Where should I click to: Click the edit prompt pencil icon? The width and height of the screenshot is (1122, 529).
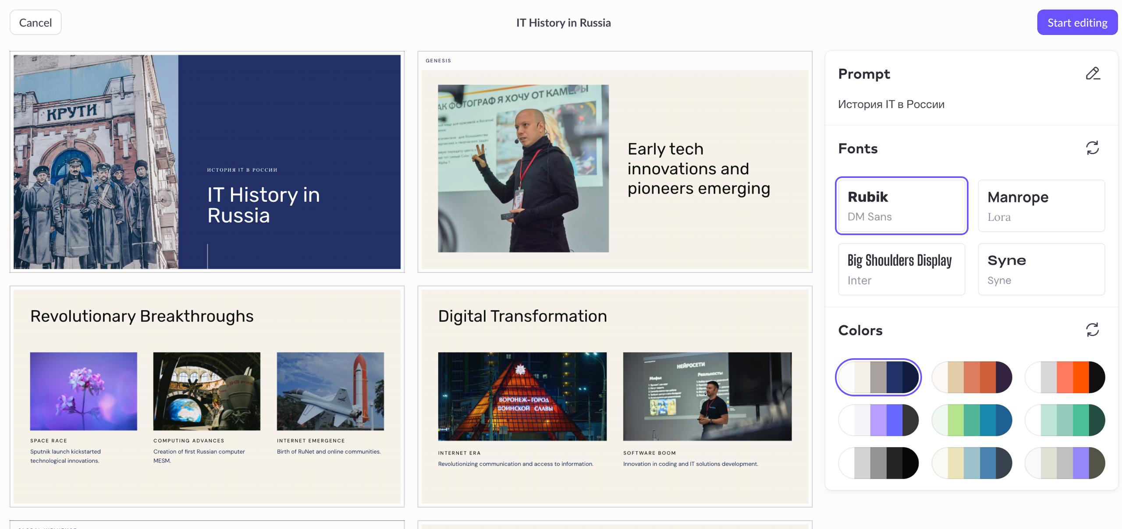tap(1093, 74)
